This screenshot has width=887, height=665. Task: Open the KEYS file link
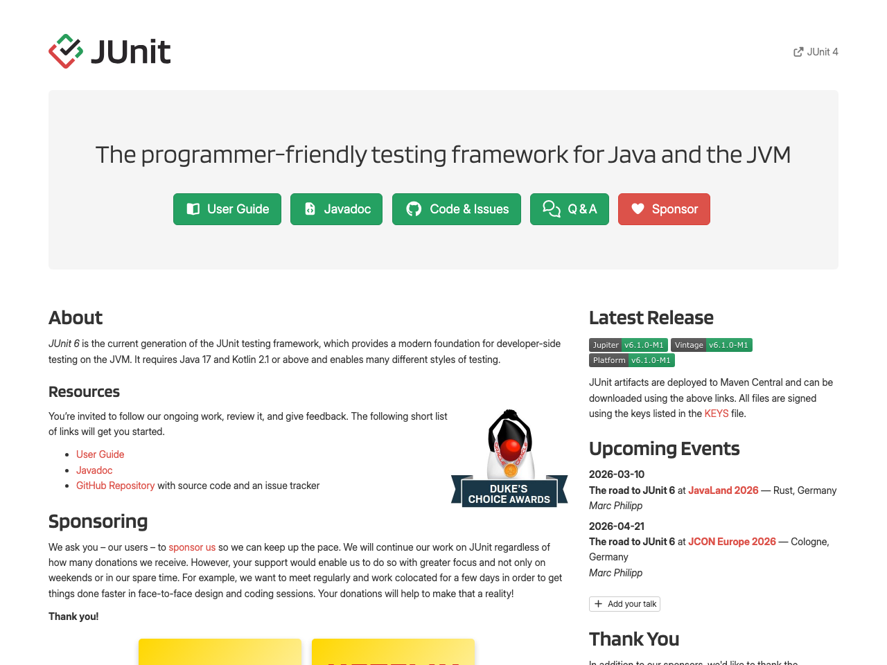pos(716,413)
